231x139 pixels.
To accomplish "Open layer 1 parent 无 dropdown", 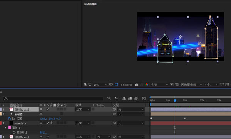I will point(131,110).
